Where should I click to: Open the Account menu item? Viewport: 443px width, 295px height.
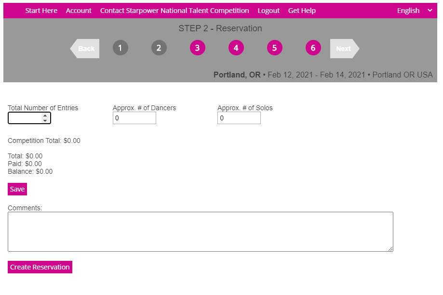[x=79, y=11]
